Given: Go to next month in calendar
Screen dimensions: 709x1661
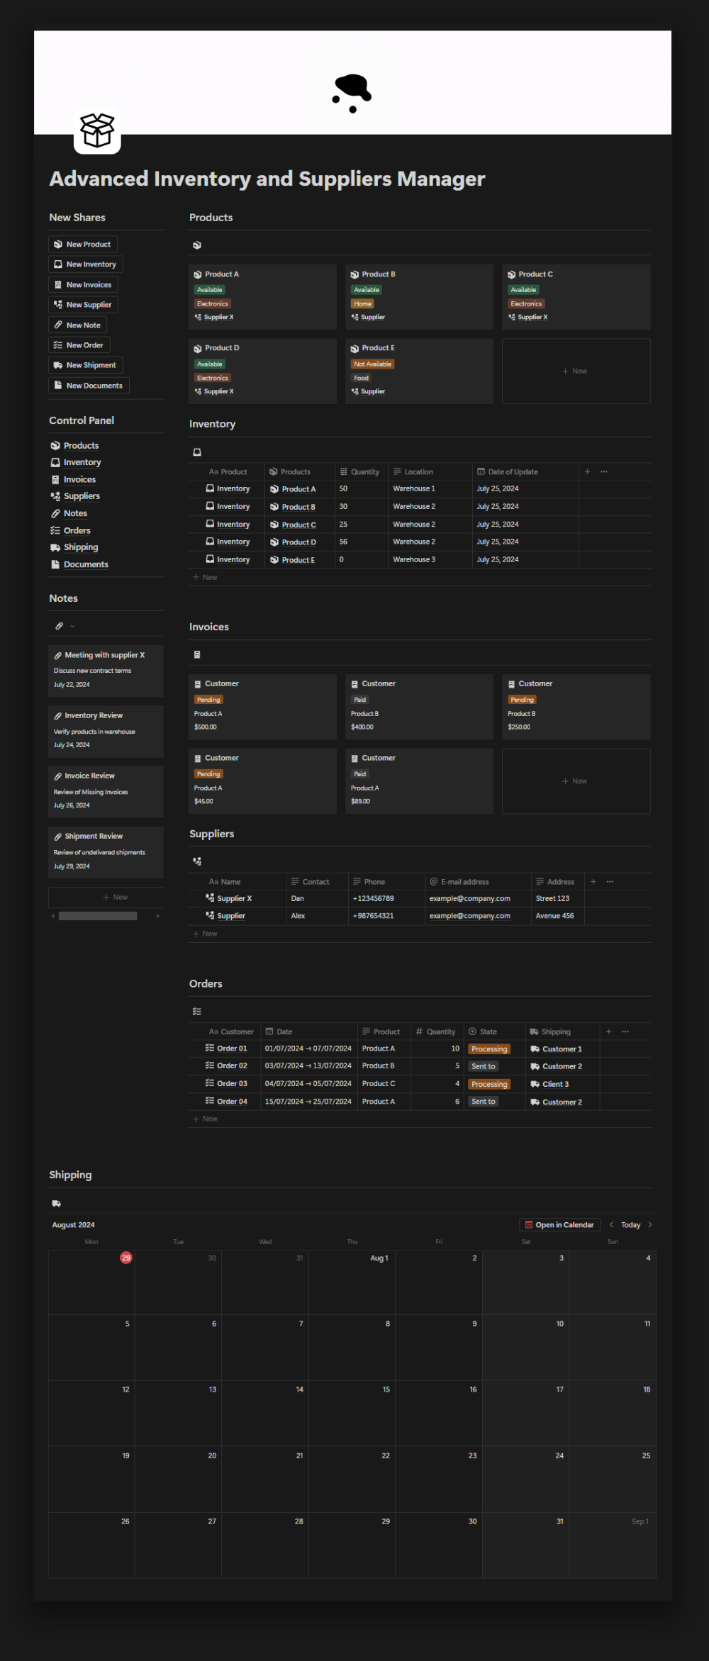Looking at the screenshot, I should pos(650,1224).
